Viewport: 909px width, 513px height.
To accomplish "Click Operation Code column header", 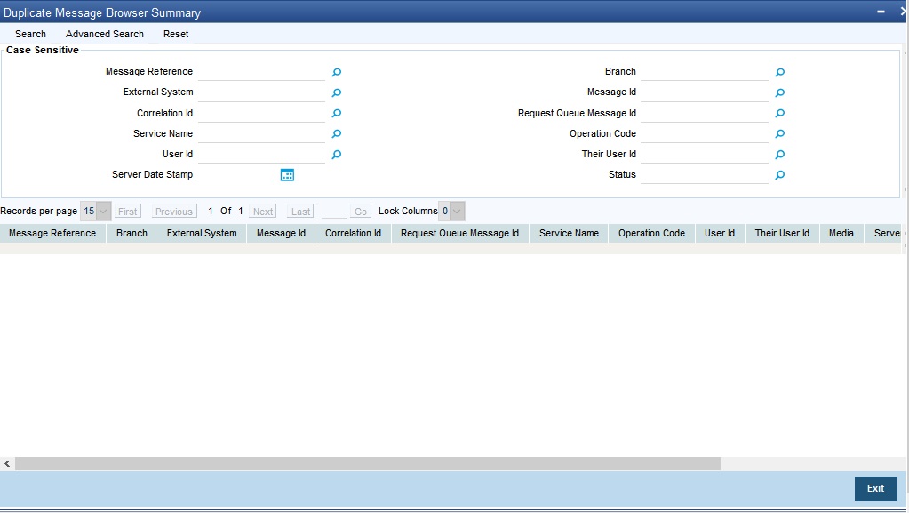I will click(651, 233).
